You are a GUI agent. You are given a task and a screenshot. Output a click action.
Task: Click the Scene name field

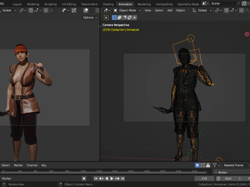pos(222,4)
